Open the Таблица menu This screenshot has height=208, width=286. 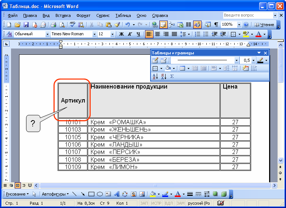point(123,15)
